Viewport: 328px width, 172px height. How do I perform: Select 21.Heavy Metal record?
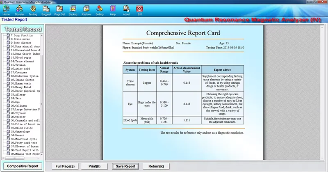(x=21, y=87)
